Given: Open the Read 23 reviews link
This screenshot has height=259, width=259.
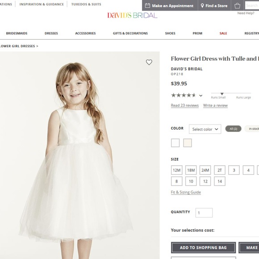Looking at the screenshot, I should [x=185, y=105].
